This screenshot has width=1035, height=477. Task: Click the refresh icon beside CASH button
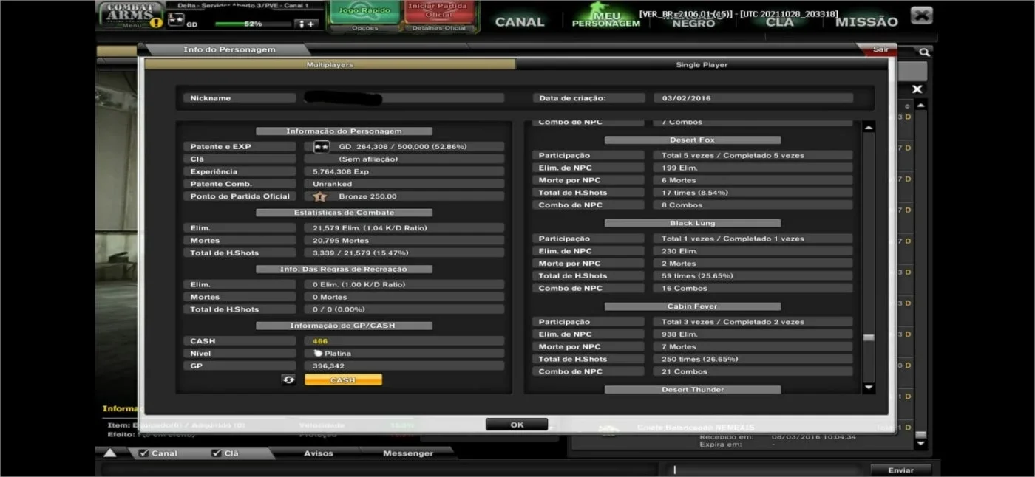coord(288,380)
